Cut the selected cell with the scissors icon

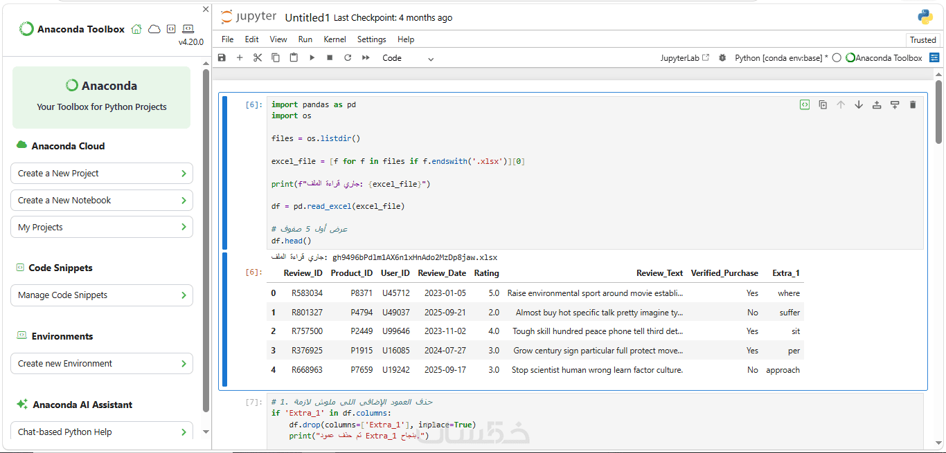pos(258,58)
